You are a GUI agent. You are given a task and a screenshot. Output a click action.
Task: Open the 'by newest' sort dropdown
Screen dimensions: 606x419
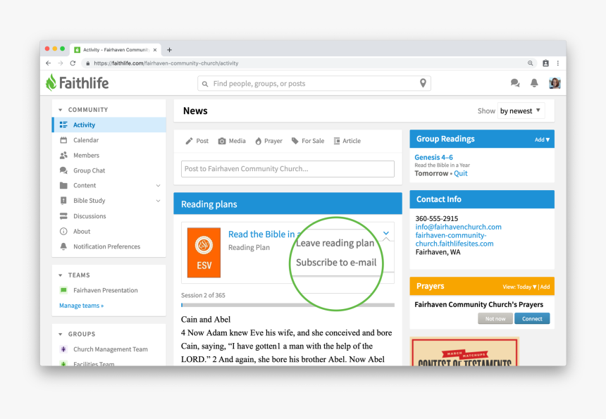(520, 111)
